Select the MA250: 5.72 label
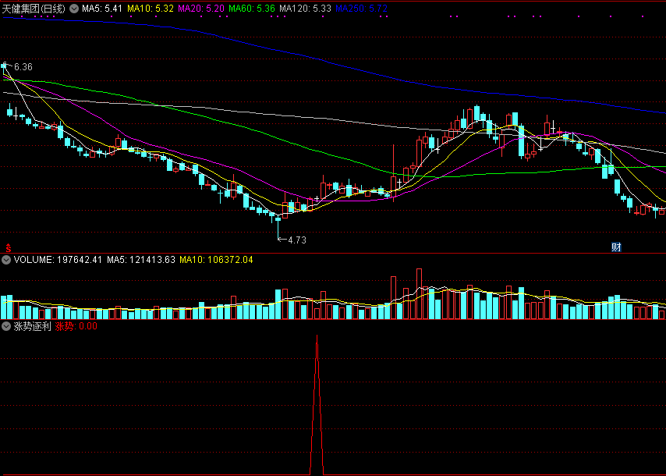Screen dimensions: 666x476 (x=361, y=9)
